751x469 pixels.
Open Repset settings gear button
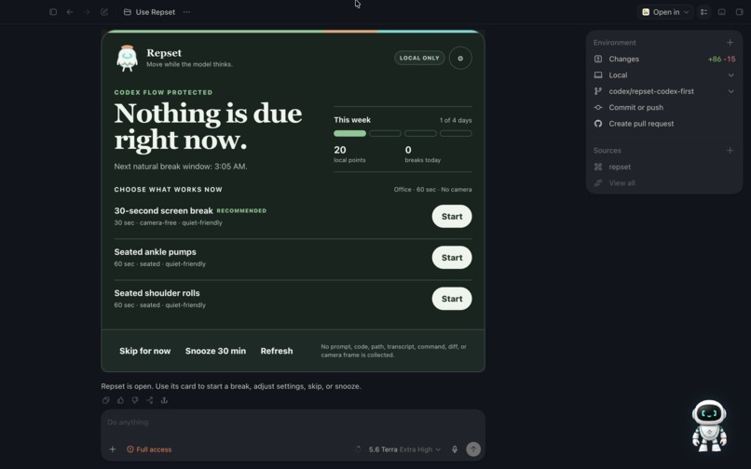(x=460, y=59)
